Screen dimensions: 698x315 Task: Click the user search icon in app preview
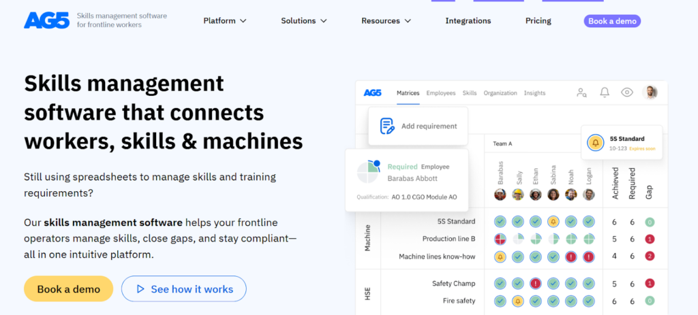[x=581, y=93]
